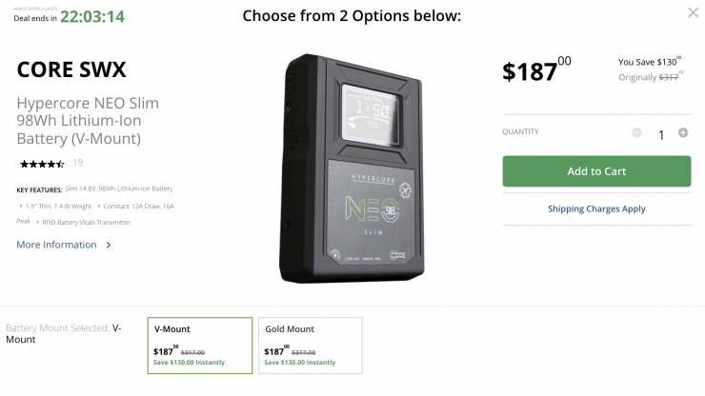
Task: Click the CORE SWX brand heading
Action: 71,69
